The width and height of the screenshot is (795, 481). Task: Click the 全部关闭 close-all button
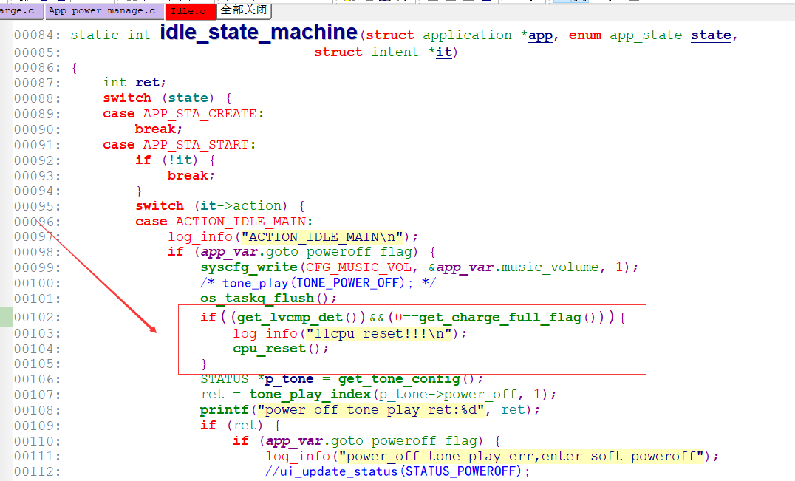(x=244, y=10)
